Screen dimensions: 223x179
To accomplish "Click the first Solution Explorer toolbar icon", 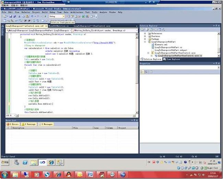I will pos(142,30).
